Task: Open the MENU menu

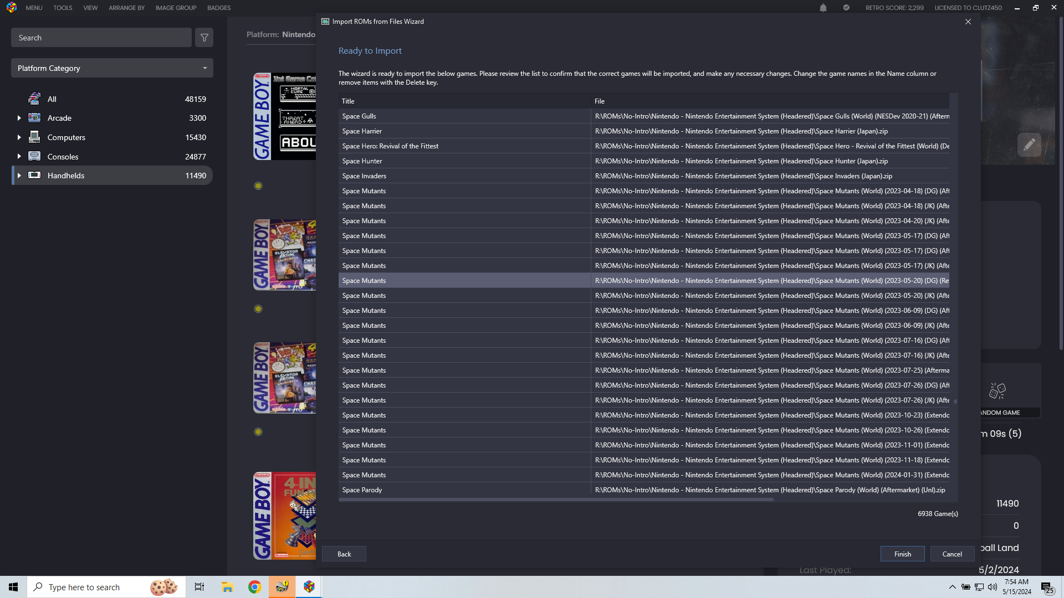Action: coord(34,8)
